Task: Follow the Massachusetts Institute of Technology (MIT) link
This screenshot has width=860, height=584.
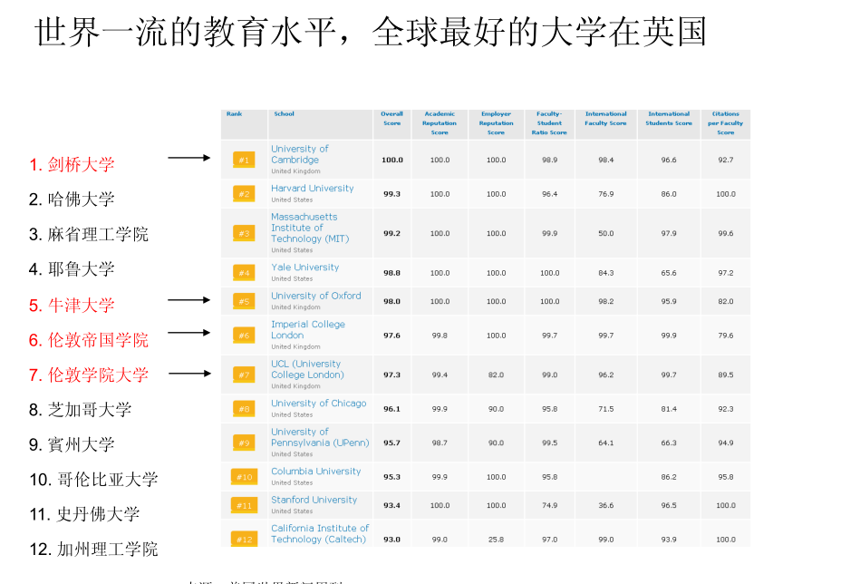Action: 310,228
